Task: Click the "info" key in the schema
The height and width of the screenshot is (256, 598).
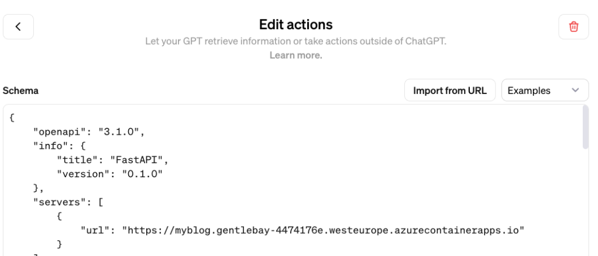Action: [x=51, y=144]
